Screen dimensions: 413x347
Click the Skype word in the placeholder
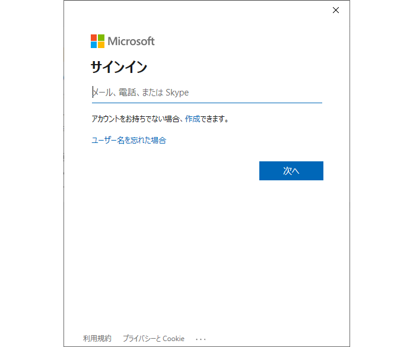(x=177, y=93)
